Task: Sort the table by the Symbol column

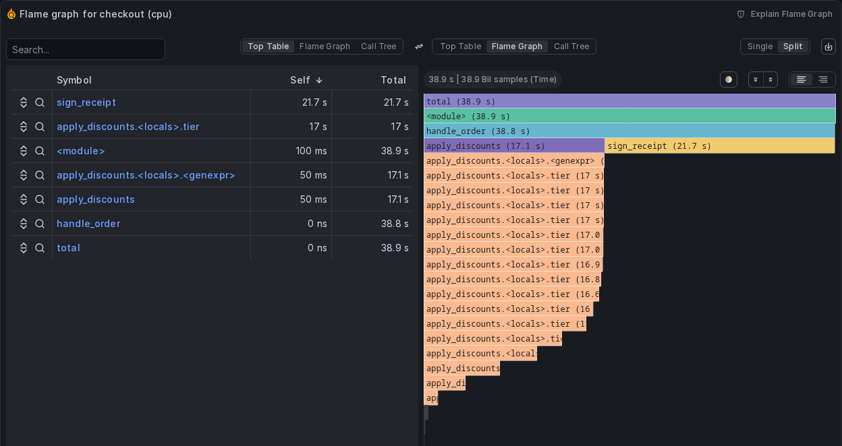Action: pos(74,80)
